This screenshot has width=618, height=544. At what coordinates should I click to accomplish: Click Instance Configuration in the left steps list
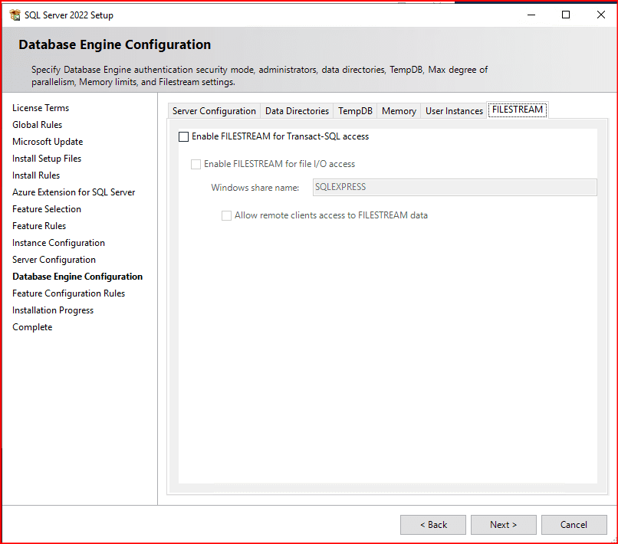point(58,243)
